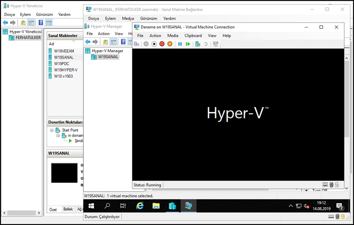354x225 pixels.
Task: Show hidden tray icons chevron
Action: click(291, 206)
